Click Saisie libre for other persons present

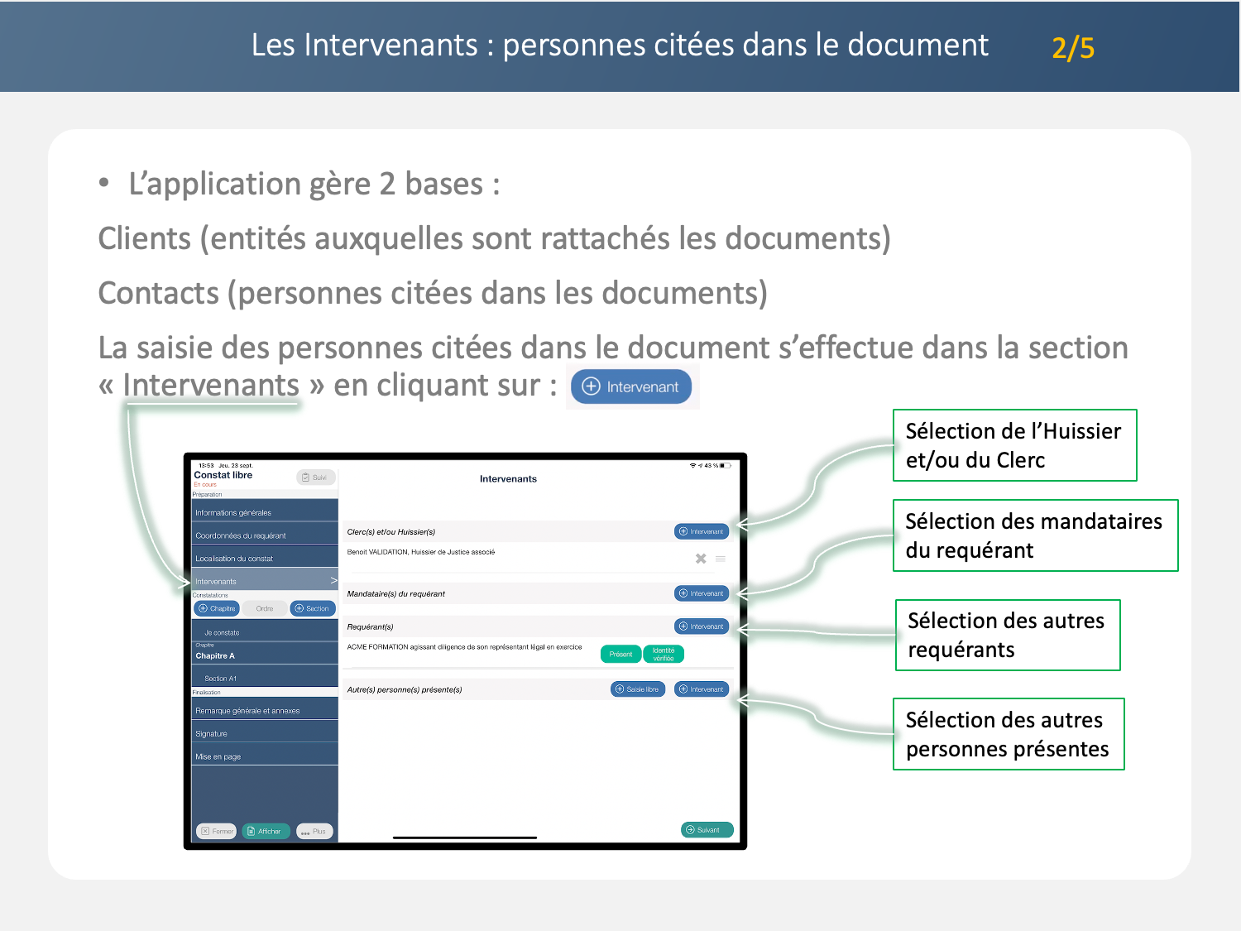click(638, 689)
